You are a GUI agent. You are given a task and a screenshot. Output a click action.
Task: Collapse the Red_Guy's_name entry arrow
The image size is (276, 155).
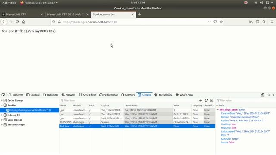tap(218, 110)
